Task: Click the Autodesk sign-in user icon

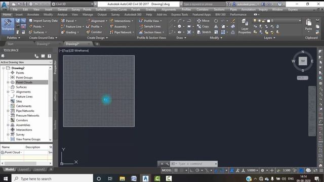Action: pos(234,4)
